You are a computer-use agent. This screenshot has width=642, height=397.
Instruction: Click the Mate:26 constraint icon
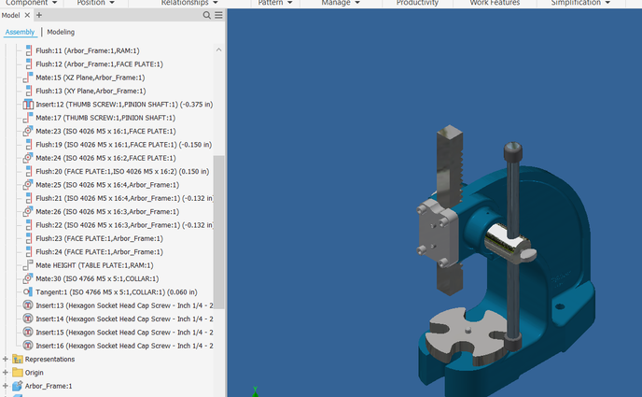coord(28,212)
